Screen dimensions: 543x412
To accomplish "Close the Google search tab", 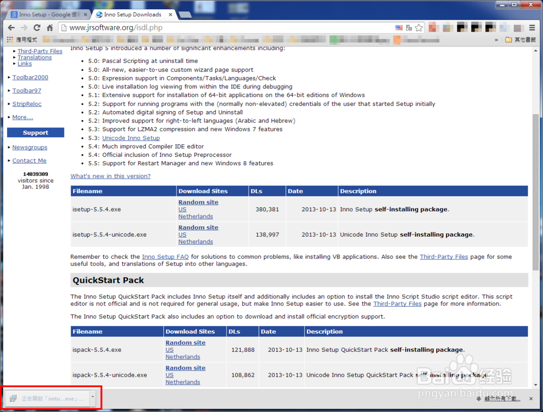I will coord(85,15).
